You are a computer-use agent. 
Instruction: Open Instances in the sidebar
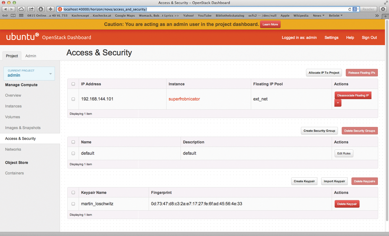13,106
